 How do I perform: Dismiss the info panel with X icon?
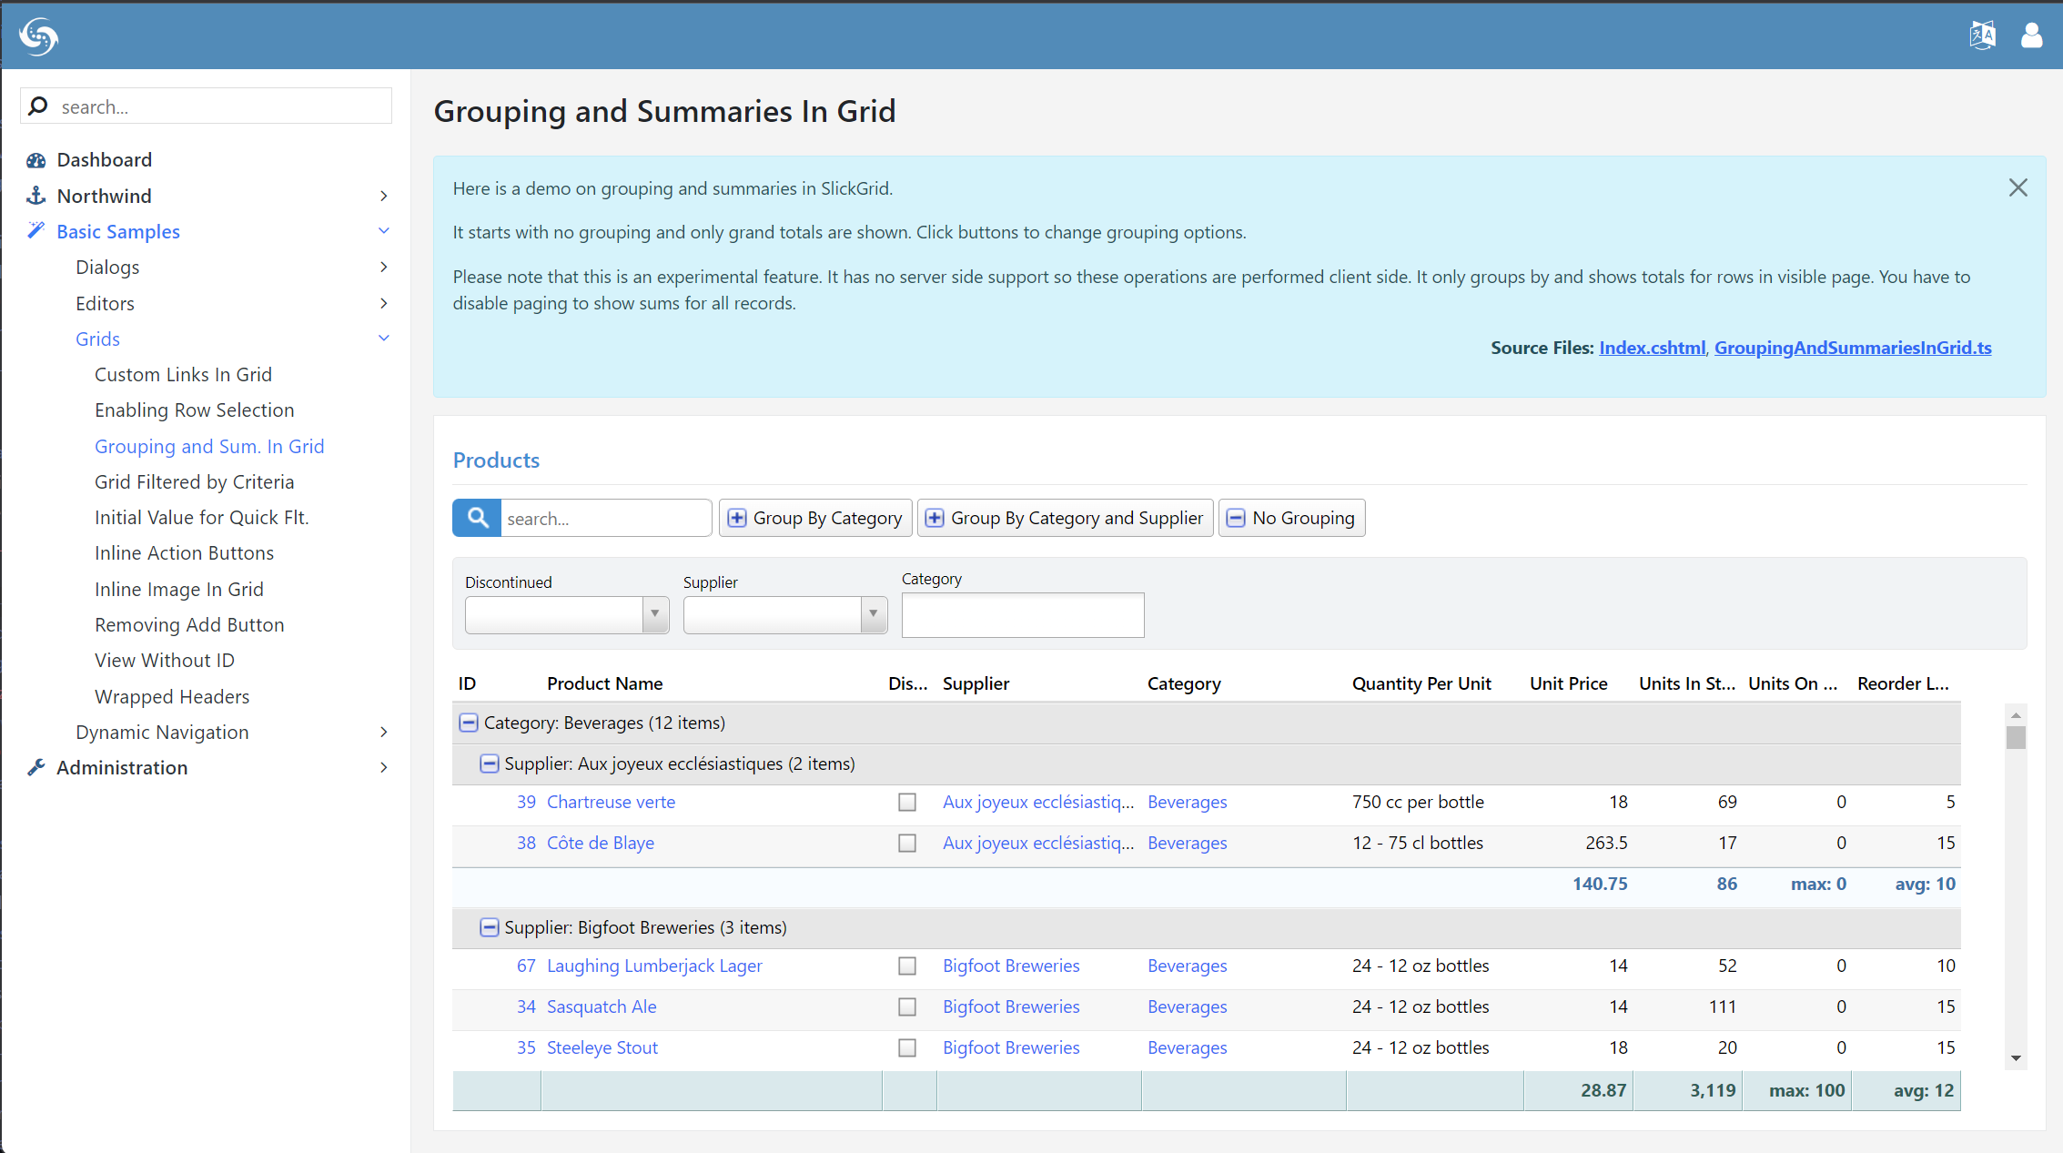click(2017, 187)
